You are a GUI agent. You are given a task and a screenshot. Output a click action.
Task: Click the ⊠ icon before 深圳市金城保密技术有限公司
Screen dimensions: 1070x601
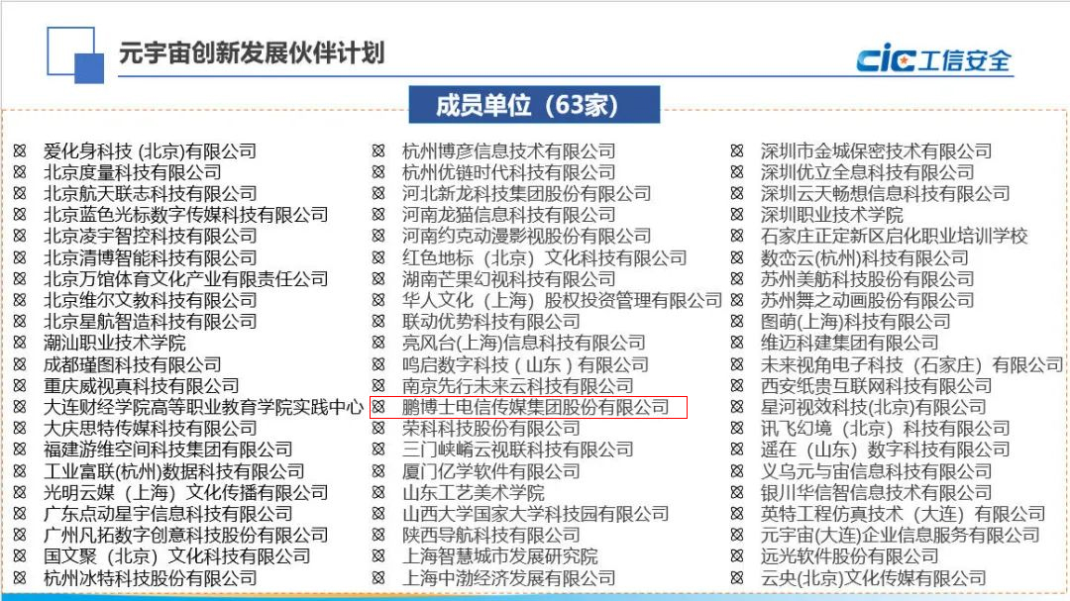(733, 151)
